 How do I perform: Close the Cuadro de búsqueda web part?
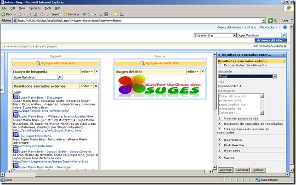click(x=97, y=72)
